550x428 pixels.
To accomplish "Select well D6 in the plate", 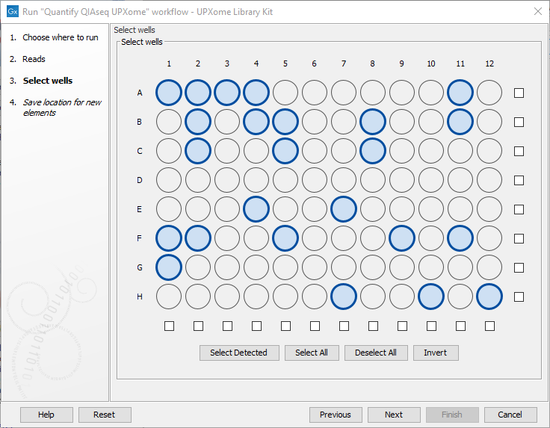I will pos(315,180).
